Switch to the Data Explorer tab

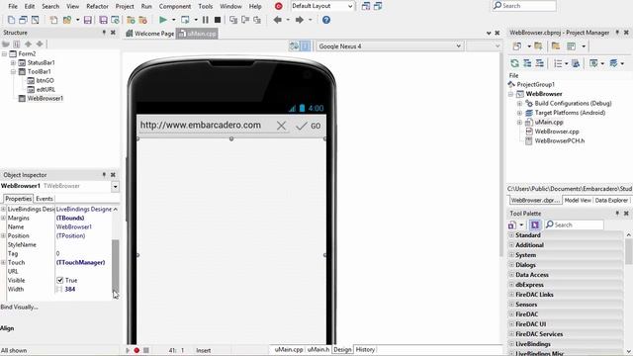pyautogui.click(x=611, y=200)
